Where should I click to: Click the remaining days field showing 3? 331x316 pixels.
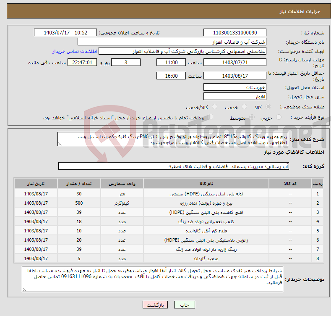coord(126,62)
